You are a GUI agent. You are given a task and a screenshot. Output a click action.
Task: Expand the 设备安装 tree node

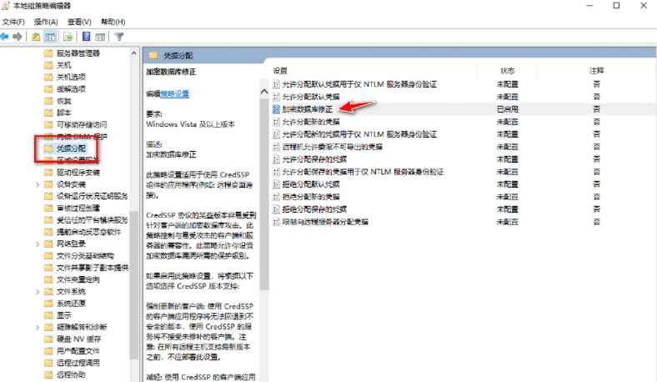(38, 184)
